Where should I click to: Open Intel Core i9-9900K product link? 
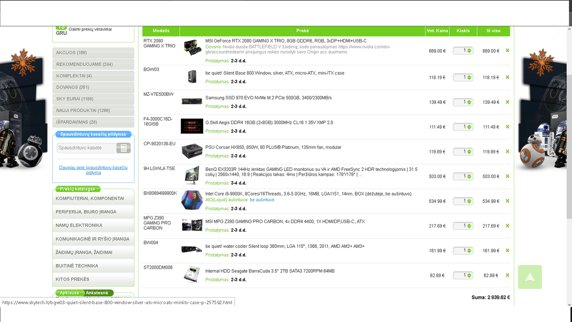pos(308,194)
